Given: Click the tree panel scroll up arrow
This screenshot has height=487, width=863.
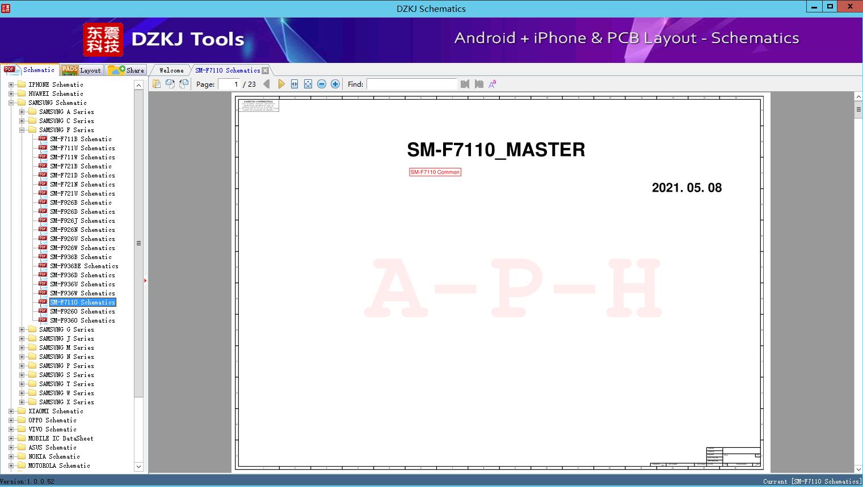Looking at the screenshot, I should click(138, 85).
